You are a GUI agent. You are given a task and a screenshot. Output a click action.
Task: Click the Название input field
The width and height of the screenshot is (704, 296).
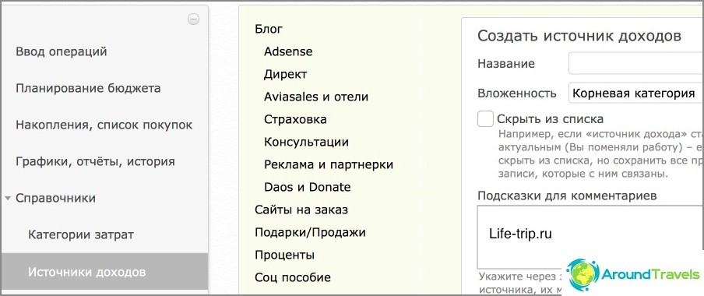click(x=635, y=63)
